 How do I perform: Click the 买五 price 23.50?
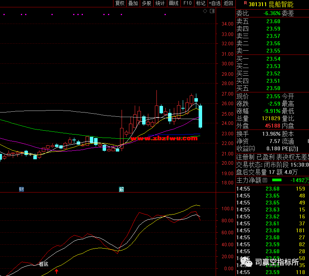tap(273, 89)
